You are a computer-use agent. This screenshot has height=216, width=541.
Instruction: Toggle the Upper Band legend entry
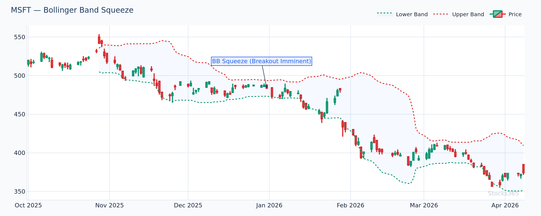tap(458, 14)
